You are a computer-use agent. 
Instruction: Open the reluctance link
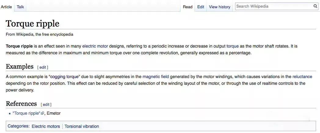302,77
